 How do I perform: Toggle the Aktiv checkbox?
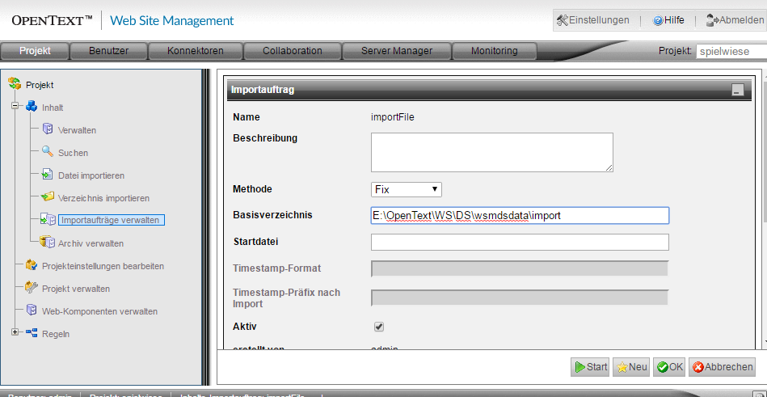coord(378,327)
